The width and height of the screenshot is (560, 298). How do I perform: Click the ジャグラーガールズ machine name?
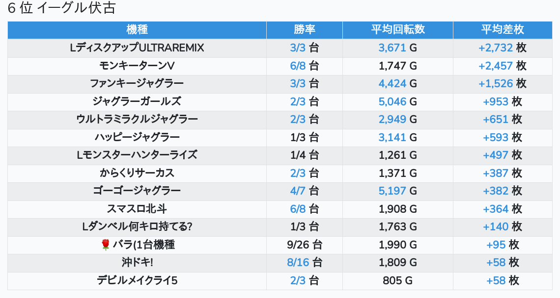click(x=137, y=101)
